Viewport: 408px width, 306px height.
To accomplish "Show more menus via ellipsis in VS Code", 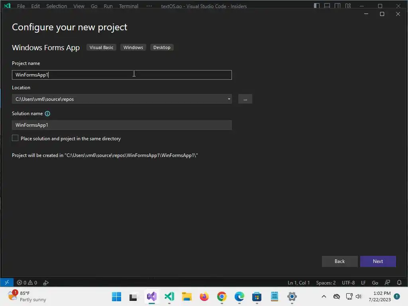I will 149,6.
